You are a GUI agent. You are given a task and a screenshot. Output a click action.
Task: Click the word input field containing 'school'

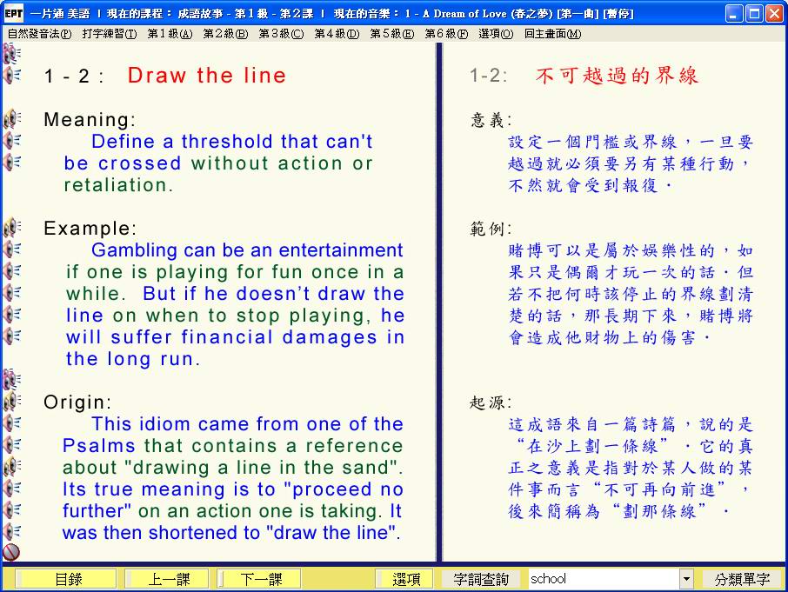pos(603,579)
